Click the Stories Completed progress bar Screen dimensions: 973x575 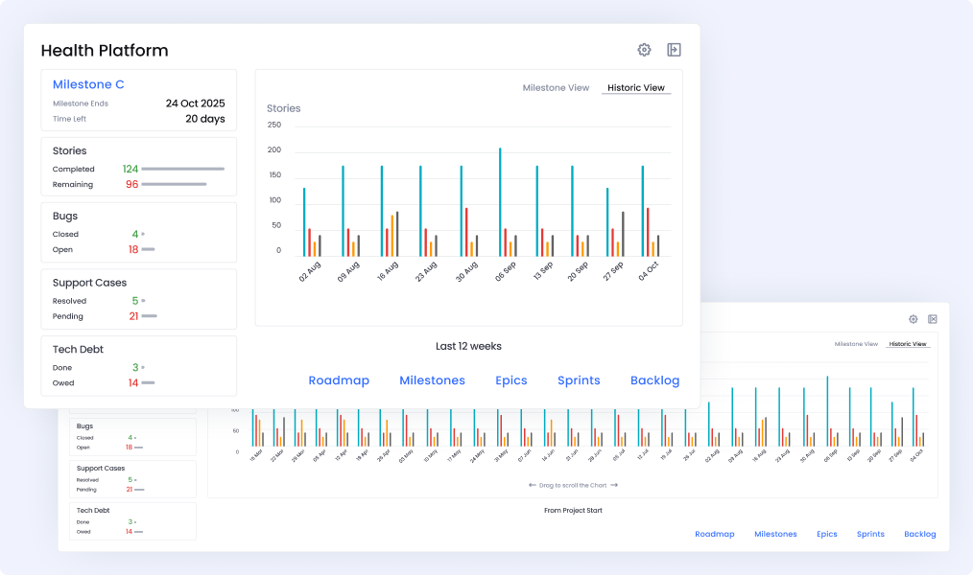(x=182, y=169)
